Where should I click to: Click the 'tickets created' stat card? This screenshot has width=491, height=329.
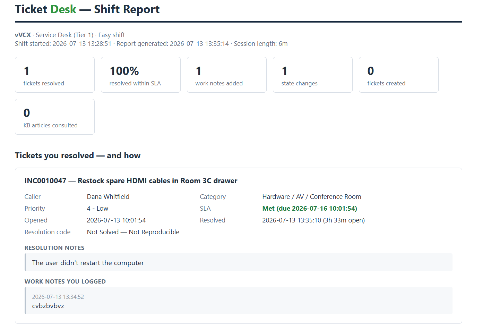pos(399,75)
